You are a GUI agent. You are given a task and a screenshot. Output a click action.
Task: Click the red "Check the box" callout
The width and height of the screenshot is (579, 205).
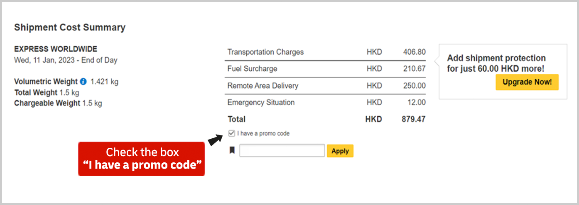(x=141, y=159)
